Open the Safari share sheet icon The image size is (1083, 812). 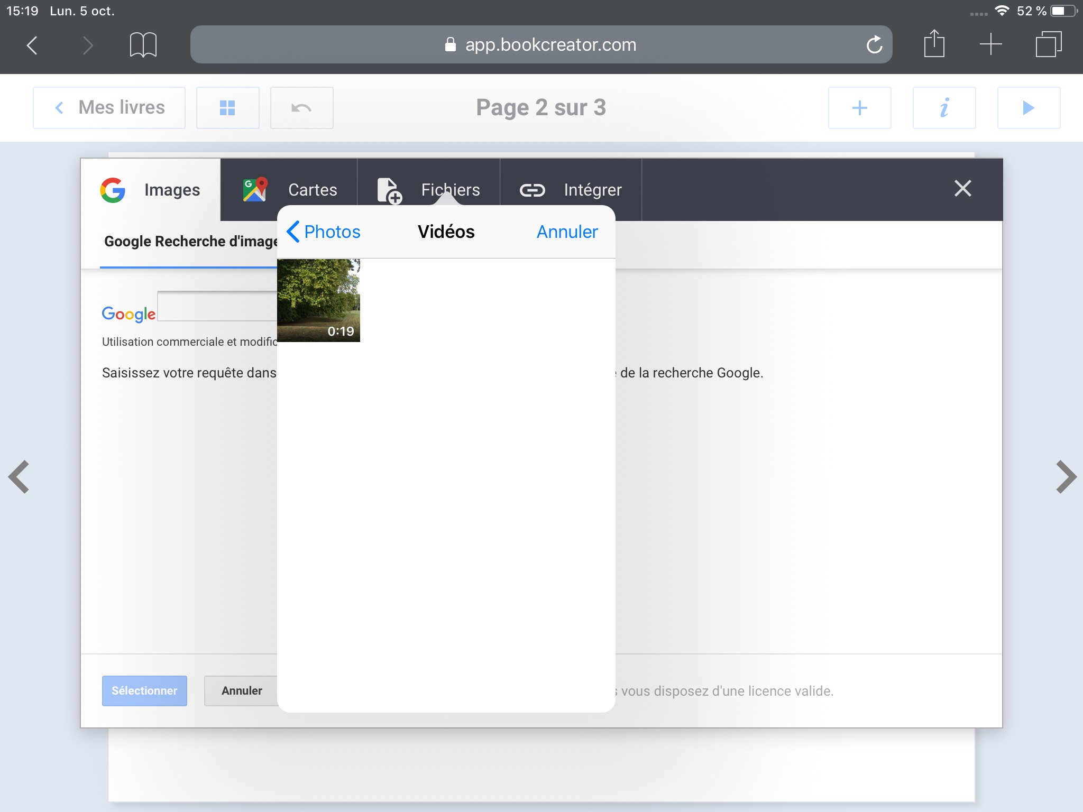[934, 44]
